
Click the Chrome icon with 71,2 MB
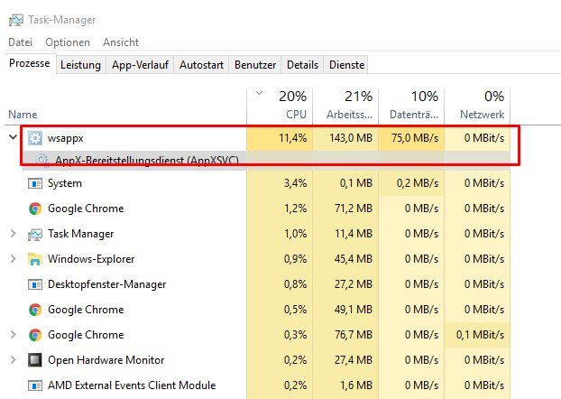pos(35,209)
